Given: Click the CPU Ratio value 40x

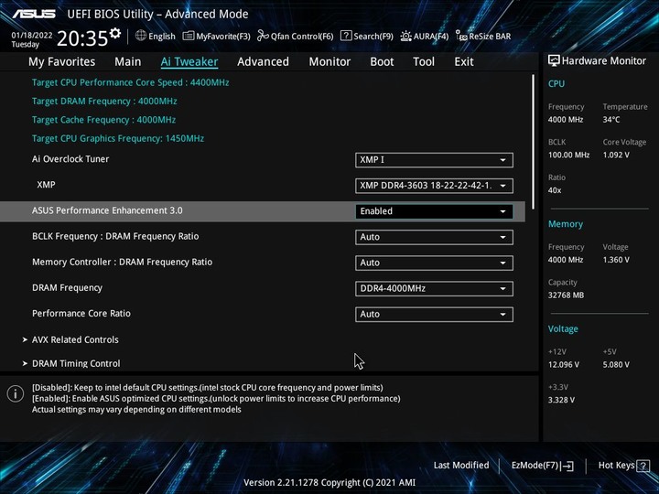Looking at the screenshot, I should tap(555, 190).
